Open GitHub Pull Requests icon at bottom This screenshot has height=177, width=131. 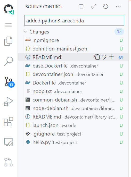(9, 162)
